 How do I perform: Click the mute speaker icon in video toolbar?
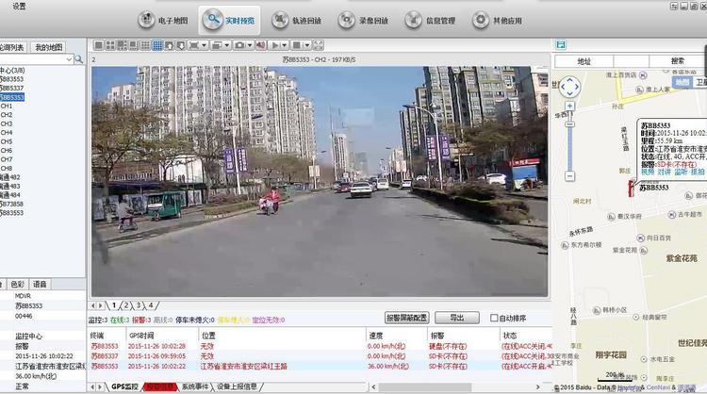tap(259, 44)
